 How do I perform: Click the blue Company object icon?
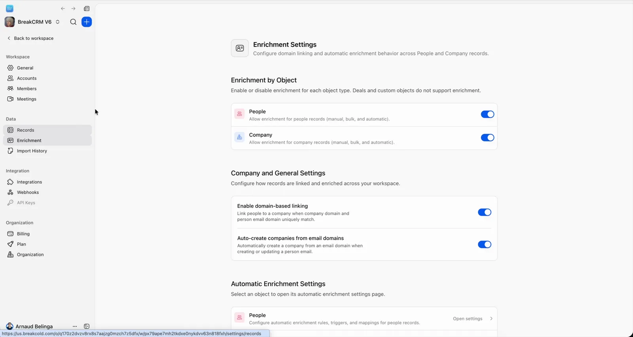click(x=239, y=137)
